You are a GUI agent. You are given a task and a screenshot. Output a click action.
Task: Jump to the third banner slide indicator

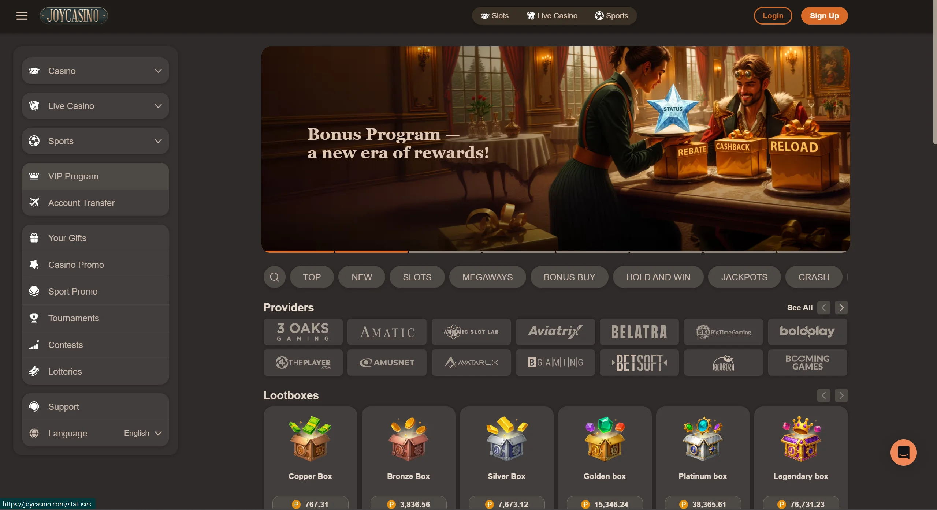point(445,251)
